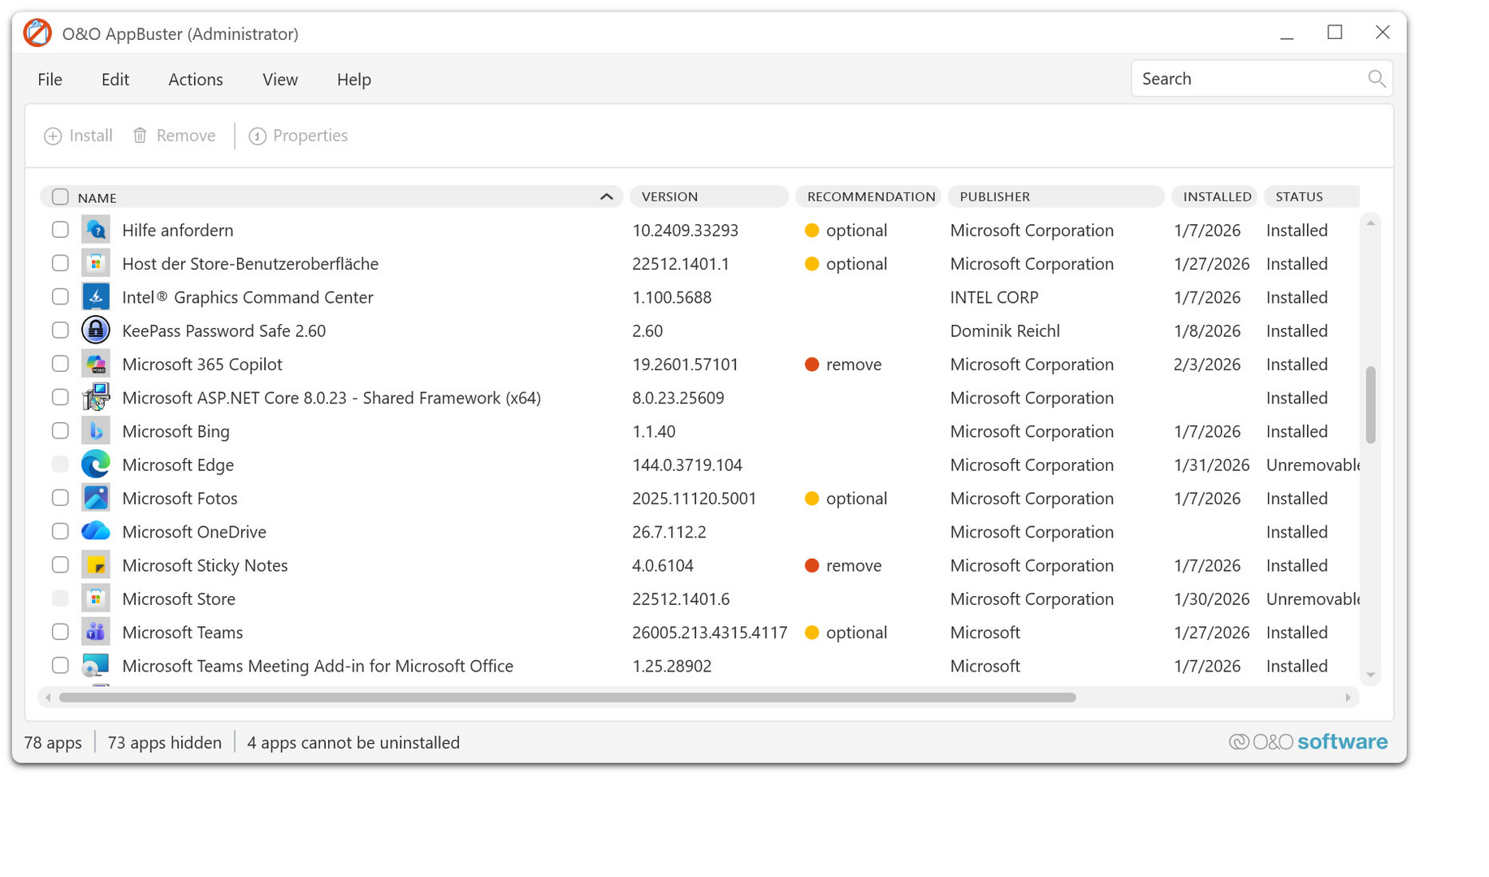
Task: Tick the Microsoft 365 Copilot checkbox
Action: tap(60, 364)
